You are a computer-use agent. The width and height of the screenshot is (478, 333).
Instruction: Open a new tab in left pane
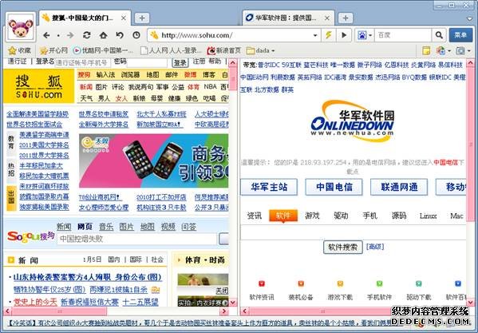click(x=142, y=18)
